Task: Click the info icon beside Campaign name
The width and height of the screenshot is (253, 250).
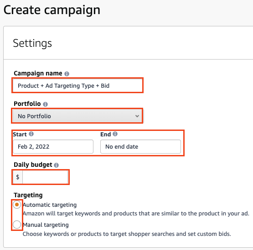Action: coord(67,74)
